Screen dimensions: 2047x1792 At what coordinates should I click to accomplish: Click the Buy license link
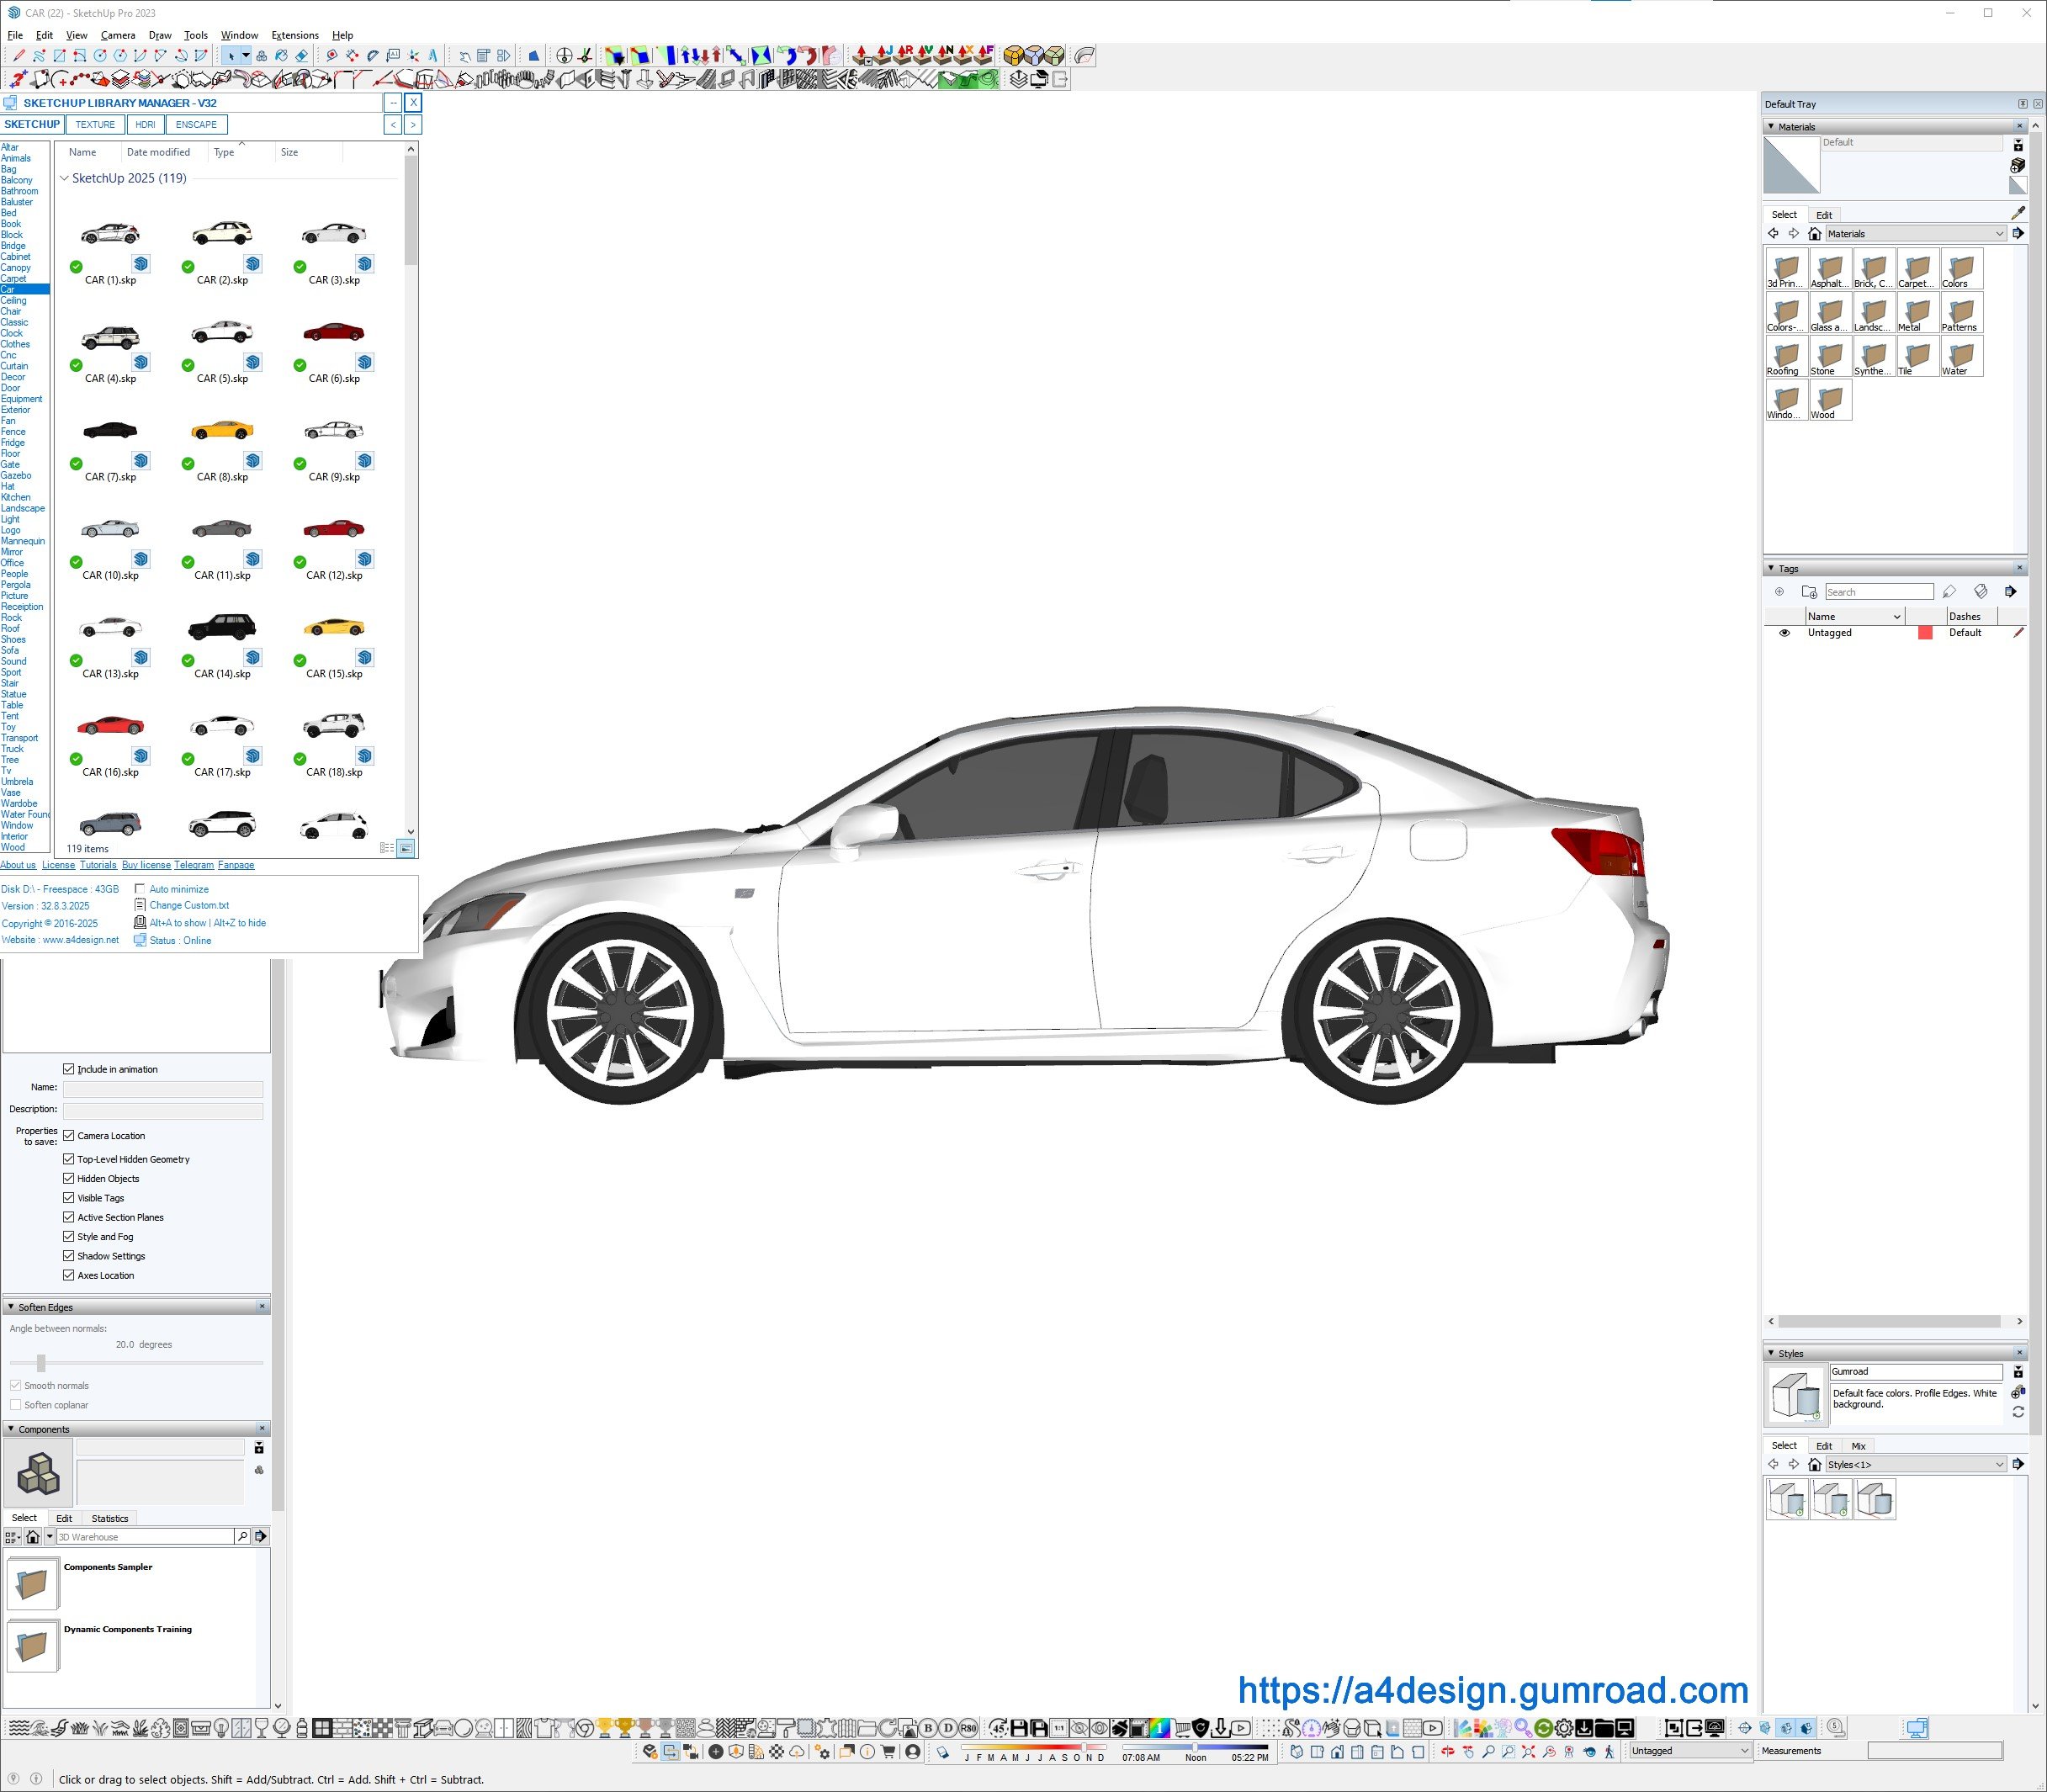coord(146,865)
